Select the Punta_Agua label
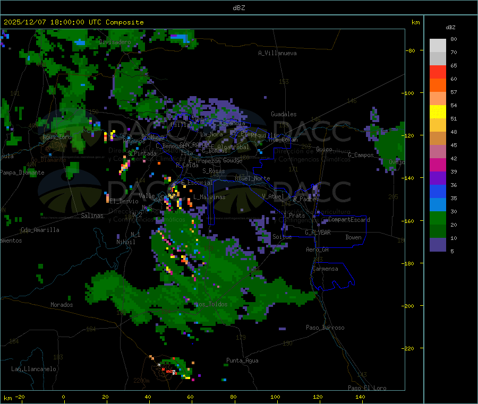The height and width of the screenshot is (404, 478). tap(242, 361)
